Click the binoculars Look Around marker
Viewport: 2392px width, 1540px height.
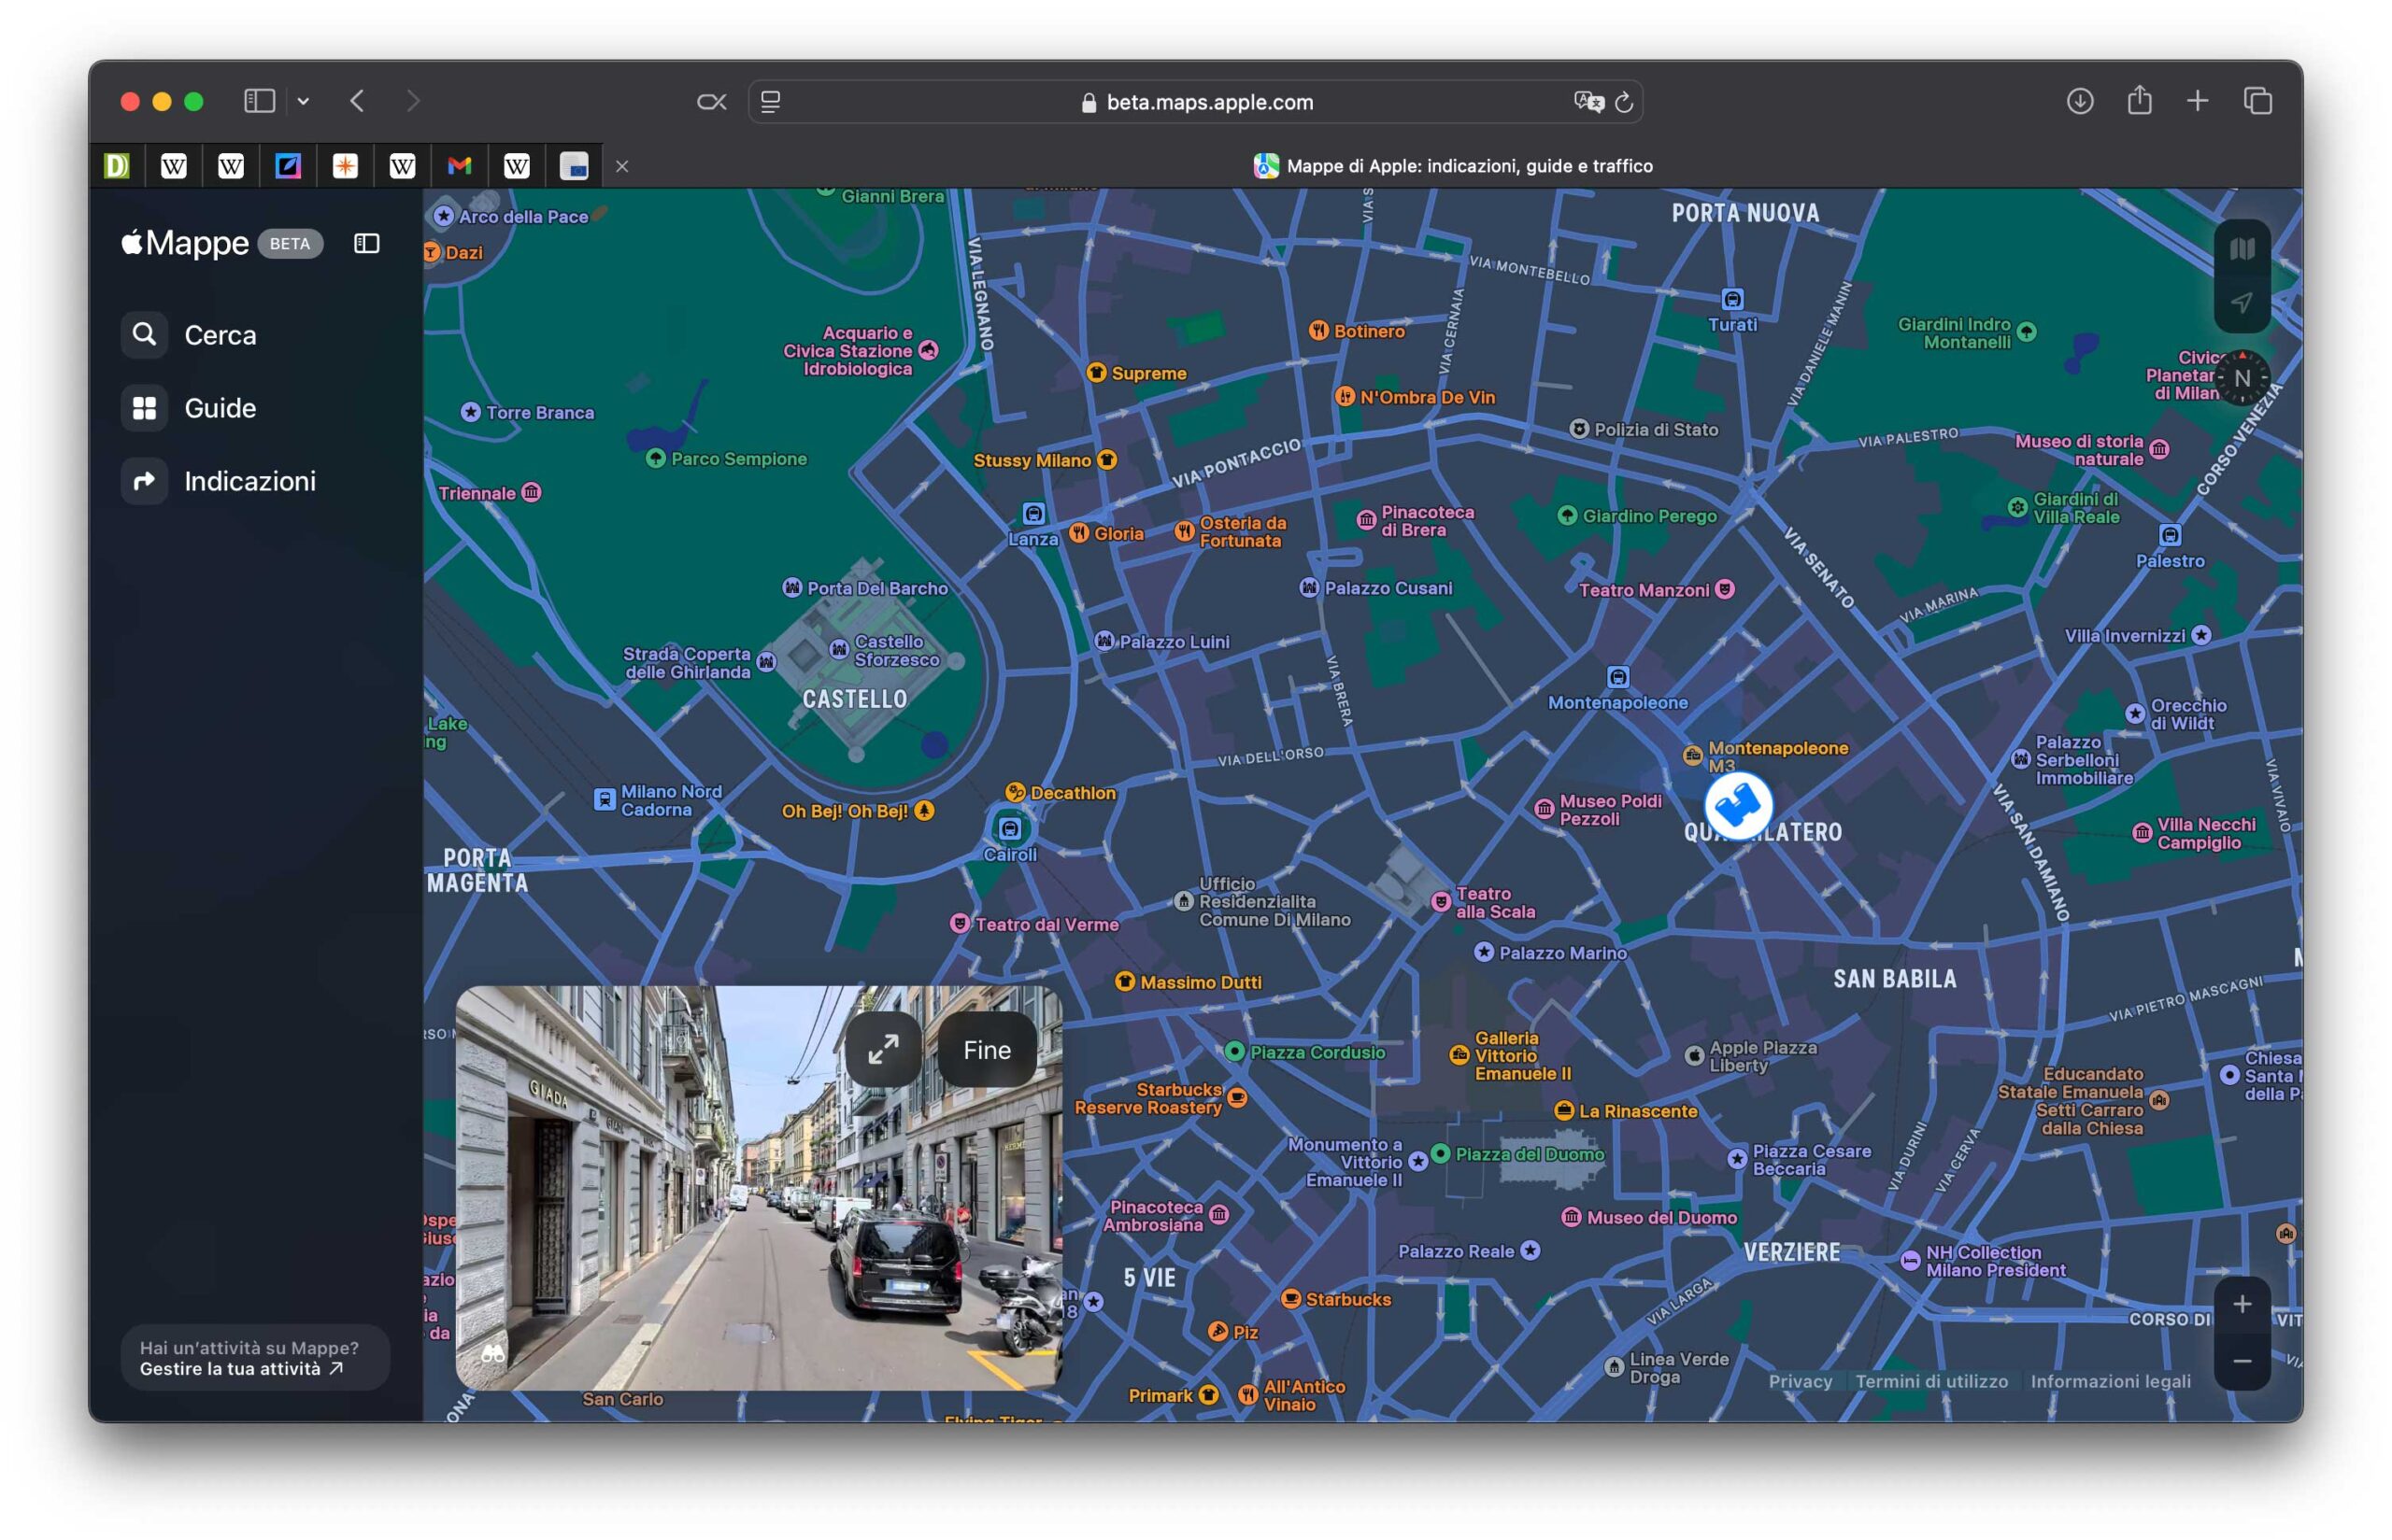point(1738,805)
